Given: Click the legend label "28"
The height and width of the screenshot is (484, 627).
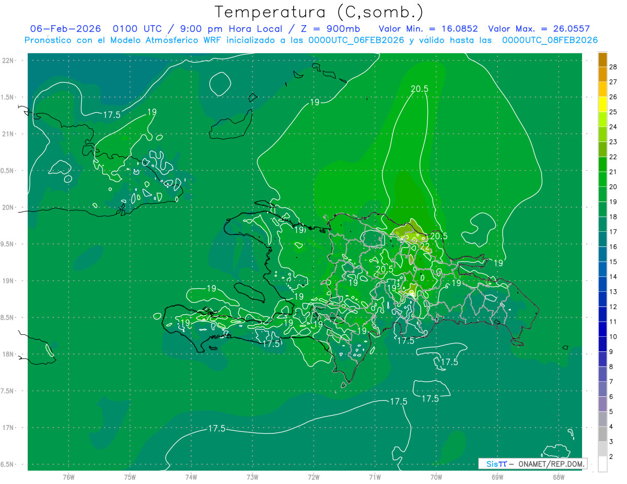Looking at the screenshot, I should pos(613,67).
